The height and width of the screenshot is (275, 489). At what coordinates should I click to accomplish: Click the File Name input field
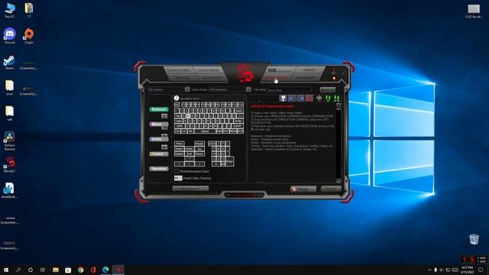(290, 90)
